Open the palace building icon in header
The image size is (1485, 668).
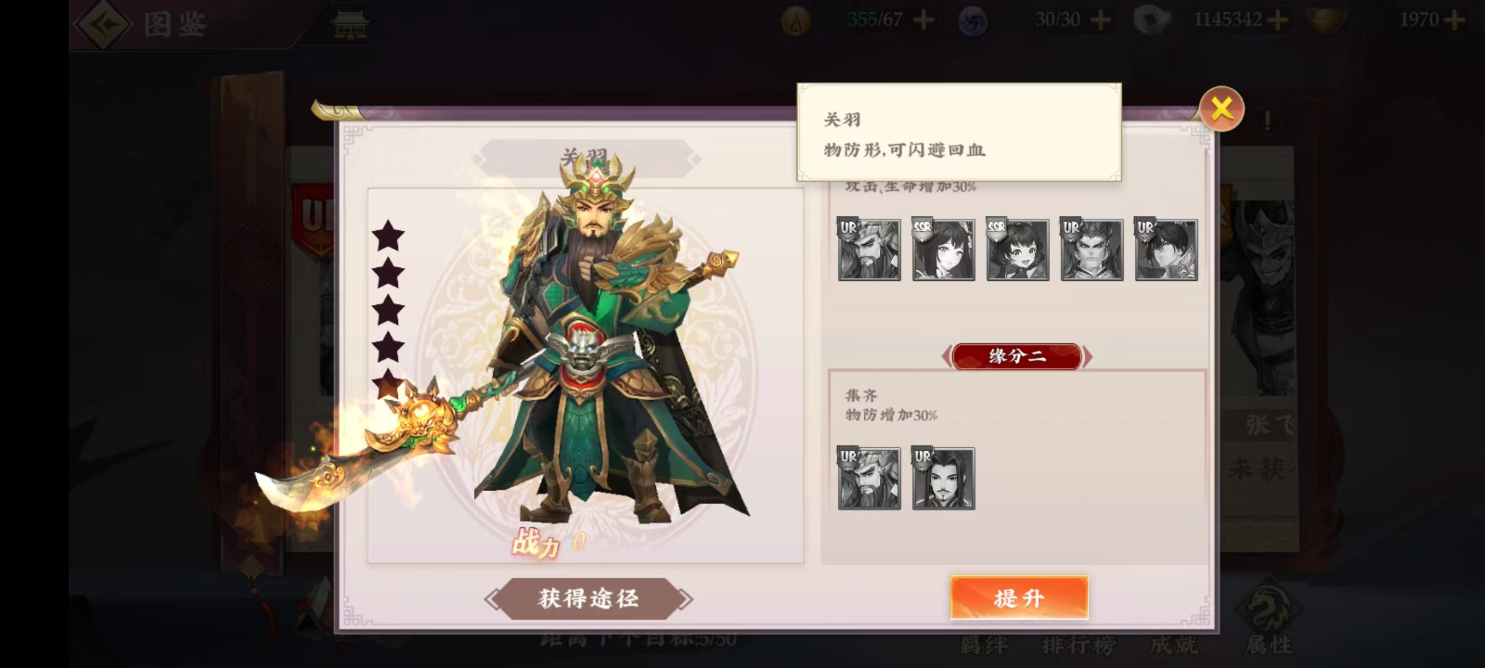point(350,25)
